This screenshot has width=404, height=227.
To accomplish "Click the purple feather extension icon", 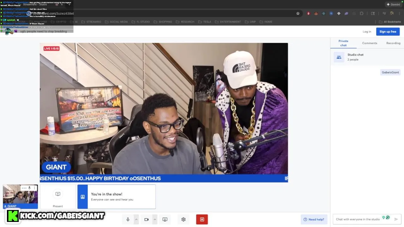I will pos(346,14).
